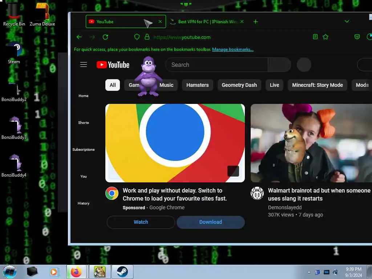Select the Live filter chip
Viewport: 372px width, 279px height.
(x=274, y=85)
